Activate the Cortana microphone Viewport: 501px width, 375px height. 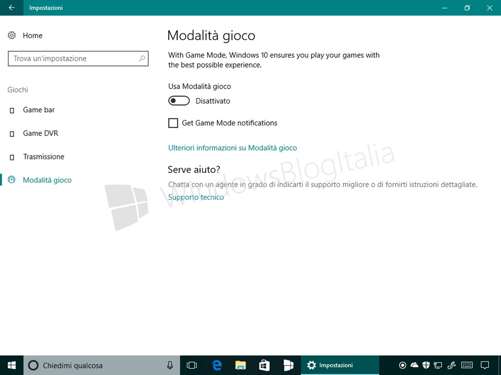pyautogui.click(x=170, y=365)
